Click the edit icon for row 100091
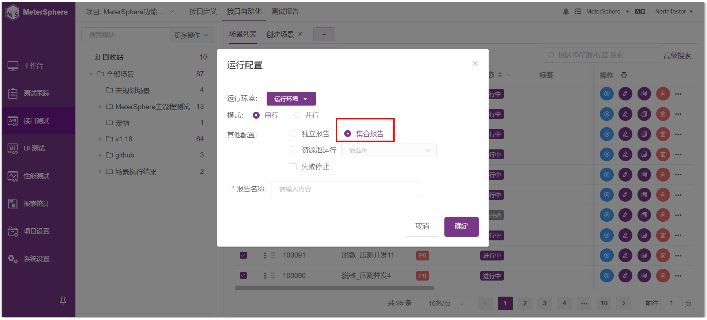Viewport: 707px width, 320px height. 625,255
